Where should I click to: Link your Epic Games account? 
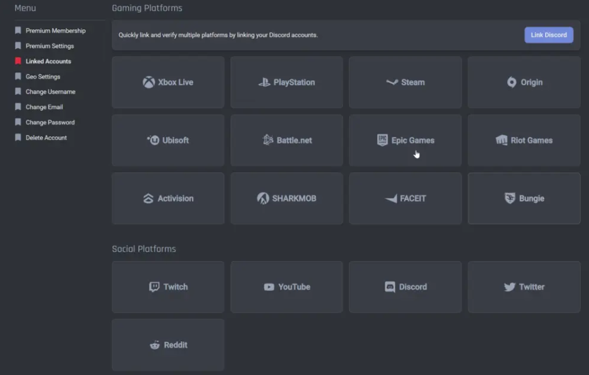pos(405,140)
